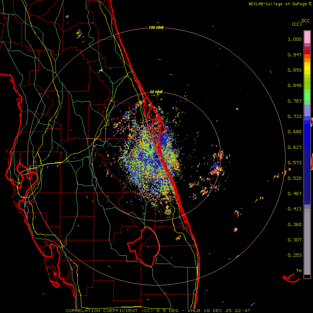Click the 0.413 legend value
The width and height of the screenshot is (313, 313).
[295, 209]
